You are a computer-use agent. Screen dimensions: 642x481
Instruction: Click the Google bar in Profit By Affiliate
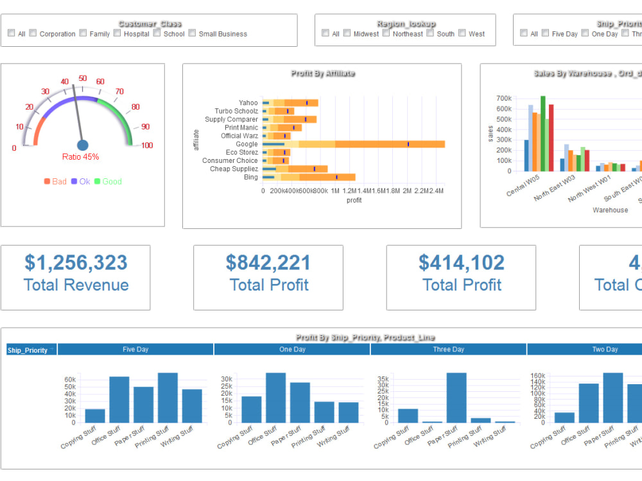354,144
